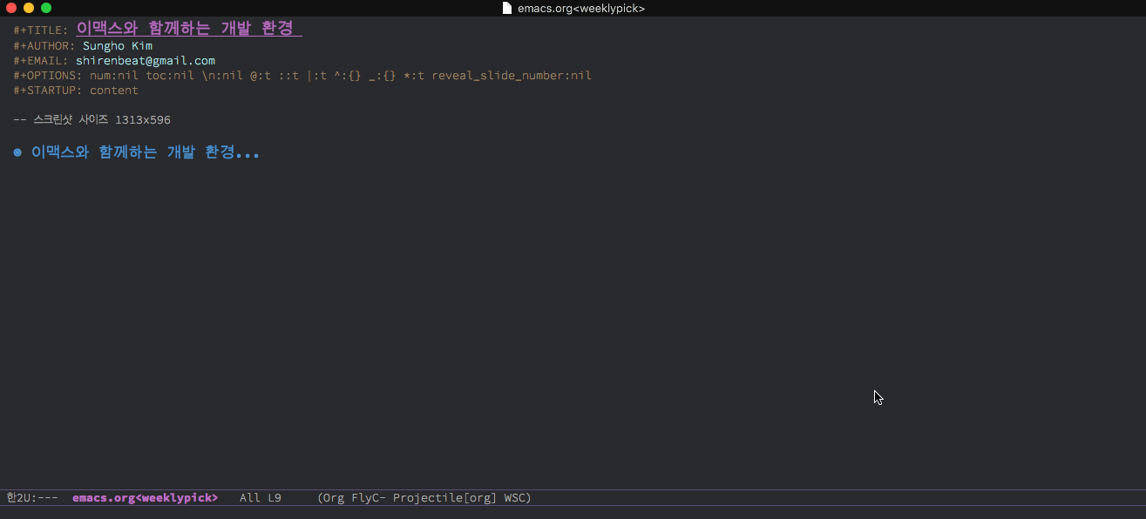Click the FlyC- minor mode indicator
1146x519 pixels.
pos(369,497)
